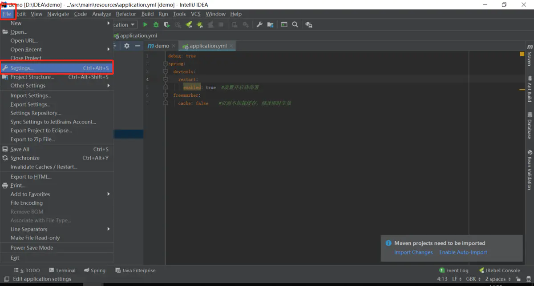
Task: Choose Settings... from File menu
Action: tap(57, 68)
